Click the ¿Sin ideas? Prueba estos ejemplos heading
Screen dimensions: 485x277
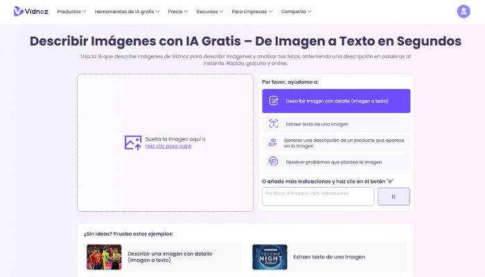(128, 234)
